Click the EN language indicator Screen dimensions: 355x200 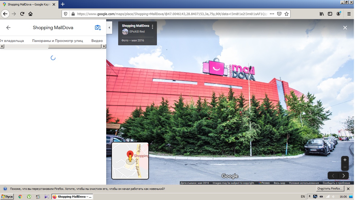pyautogui.click(x=303, y=197)
